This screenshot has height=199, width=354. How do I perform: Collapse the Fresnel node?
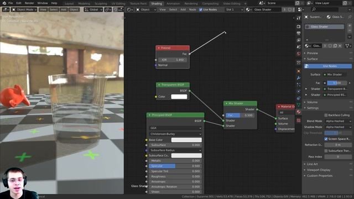click(159, 48)
